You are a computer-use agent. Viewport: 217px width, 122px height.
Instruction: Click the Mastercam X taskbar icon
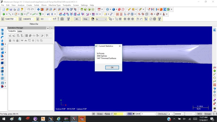[74, 119]
